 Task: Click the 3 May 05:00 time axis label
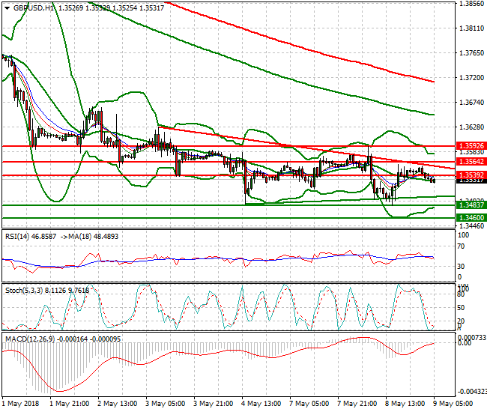point(166,404)
